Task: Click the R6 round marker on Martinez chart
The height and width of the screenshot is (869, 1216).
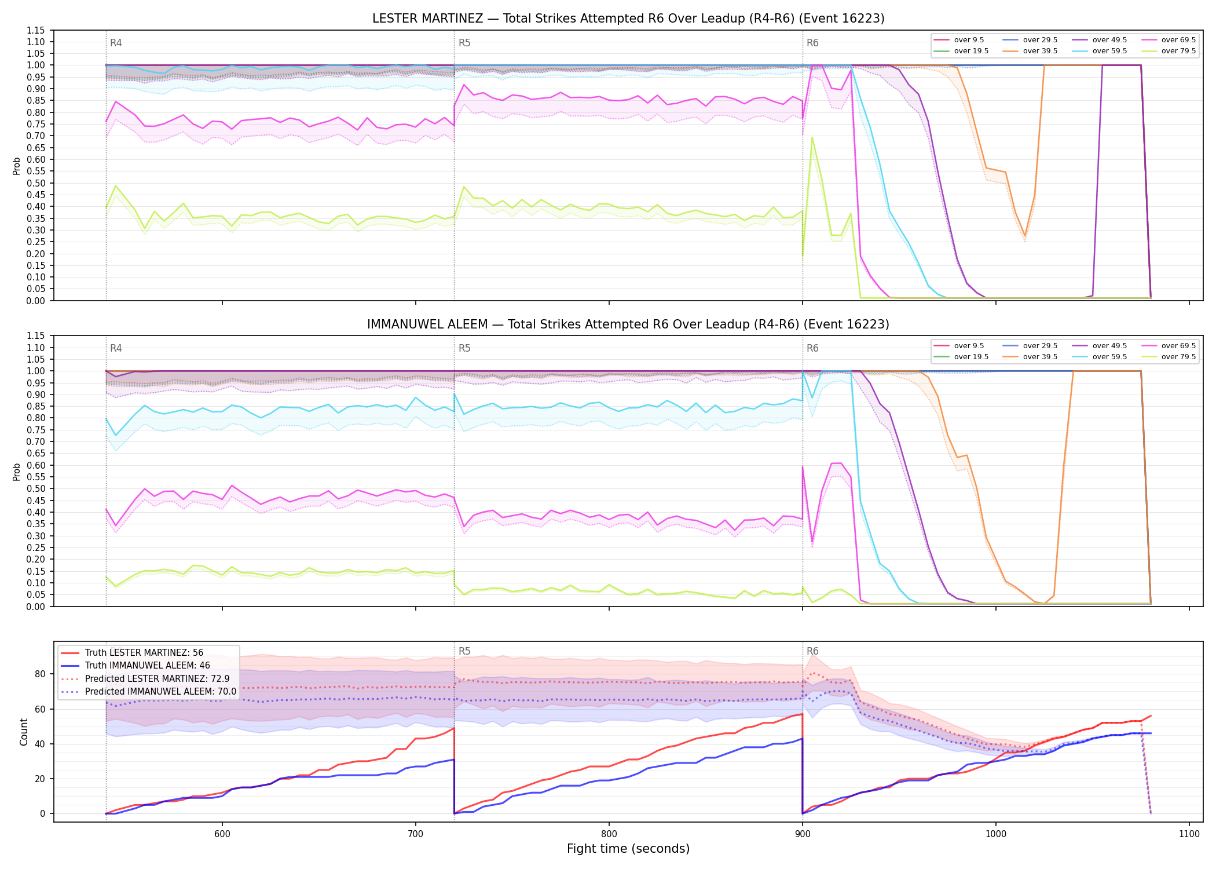Action: pyautogui.click(x=812, y=43)
